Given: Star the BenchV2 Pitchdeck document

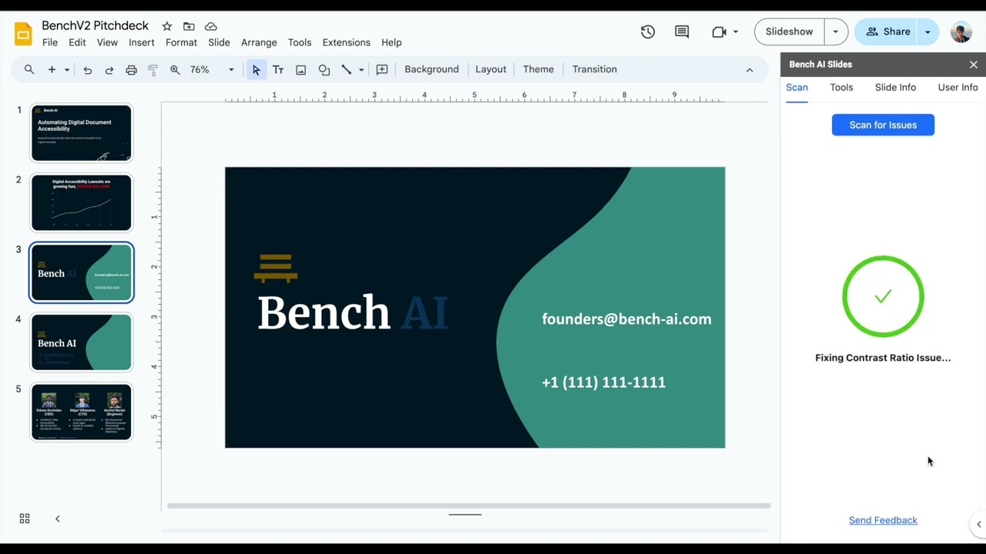Looking at the screenshot, I should coord(166,26).
